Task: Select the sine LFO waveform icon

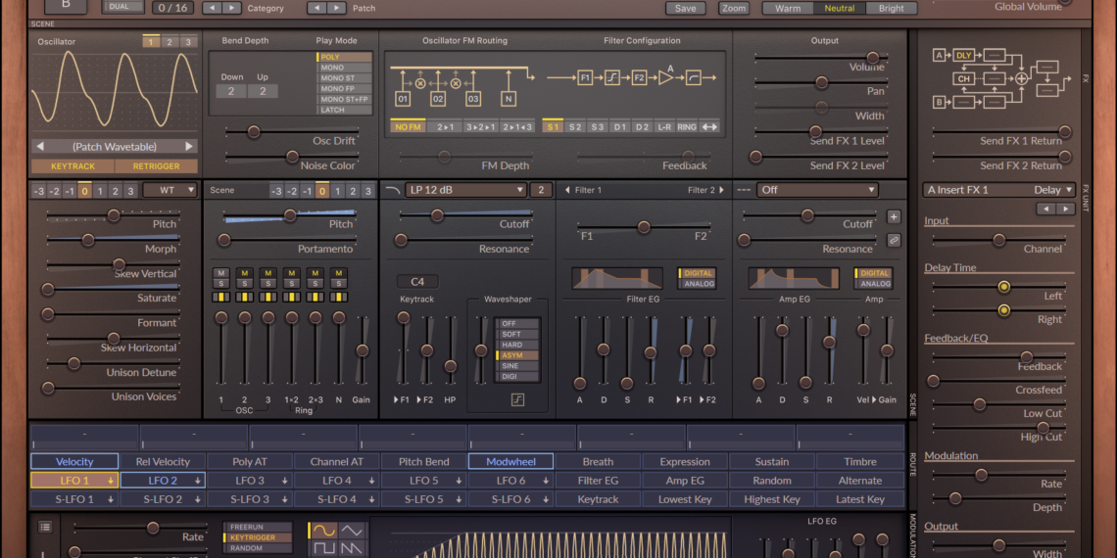Action: click(322, 530)
